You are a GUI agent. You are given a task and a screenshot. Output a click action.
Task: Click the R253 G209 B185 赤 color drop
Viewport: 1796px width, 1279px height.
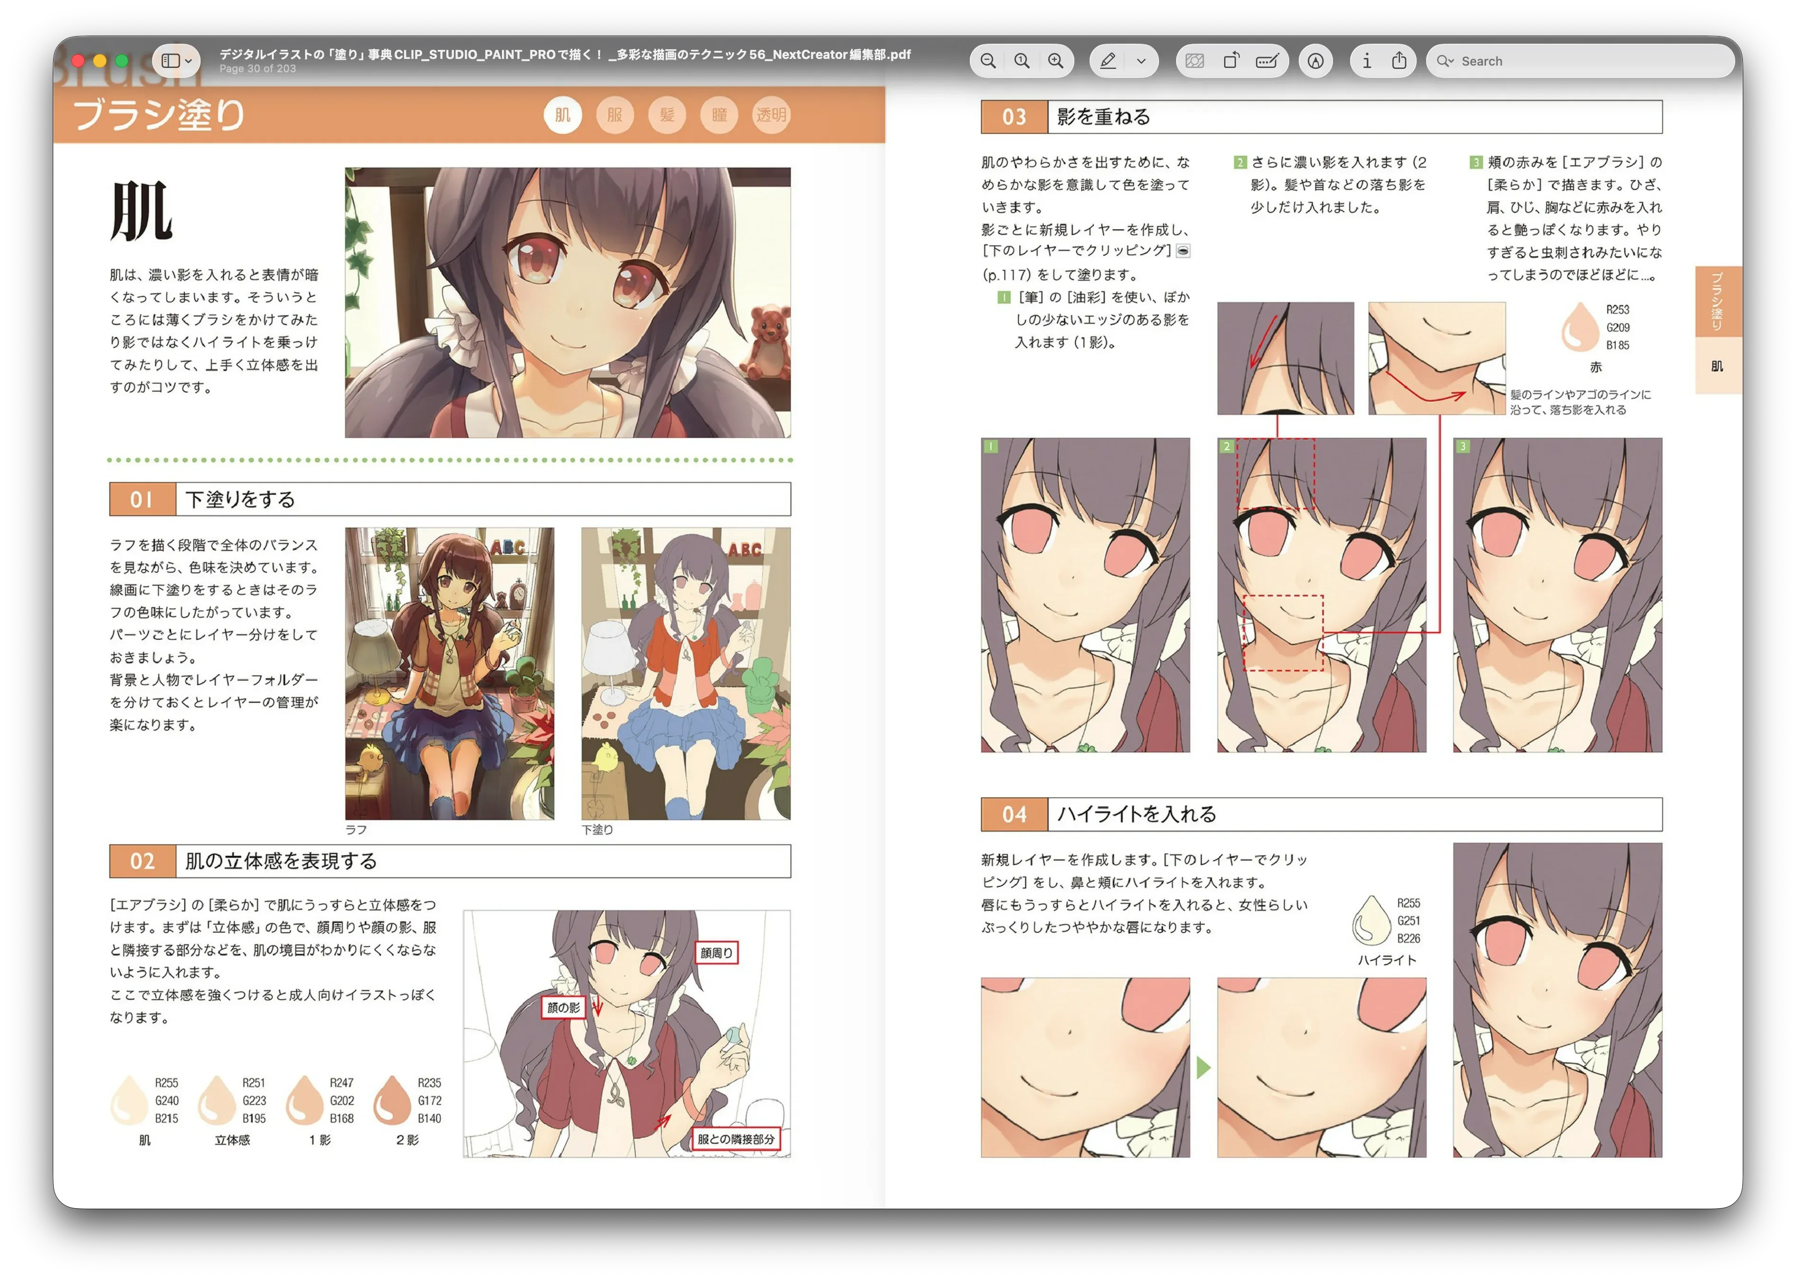(x=1580, y=327)
